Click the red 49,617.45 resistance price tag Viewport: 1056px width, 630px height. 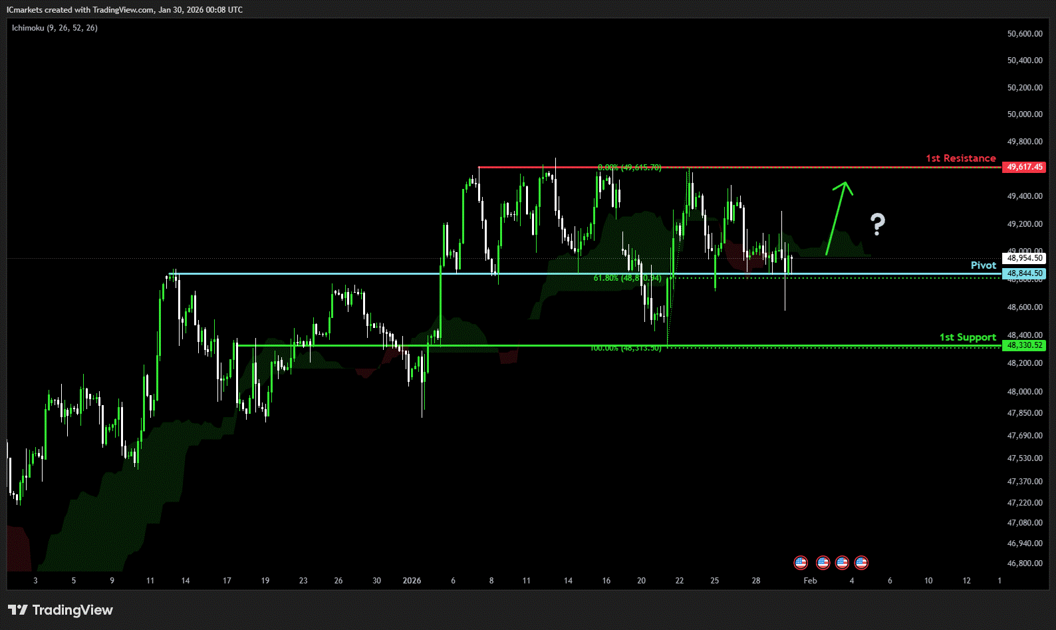pyautogui.click(x=1024, y=167)
